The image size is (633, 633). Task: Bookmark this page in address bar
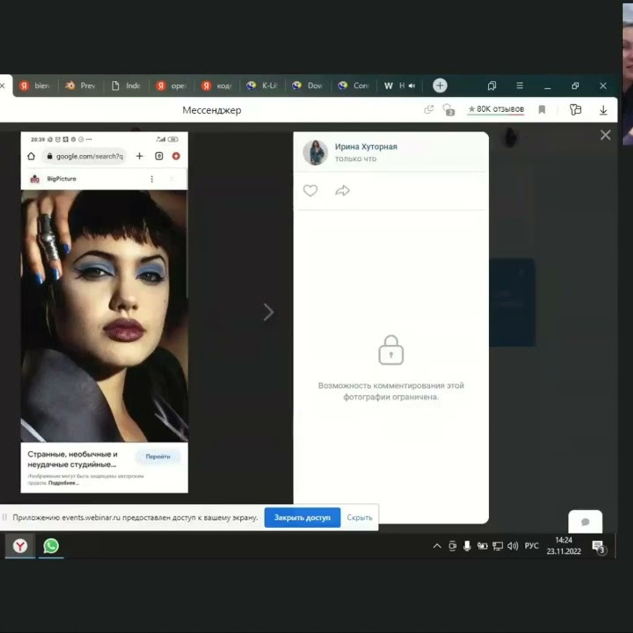click(x=542, y=110)
